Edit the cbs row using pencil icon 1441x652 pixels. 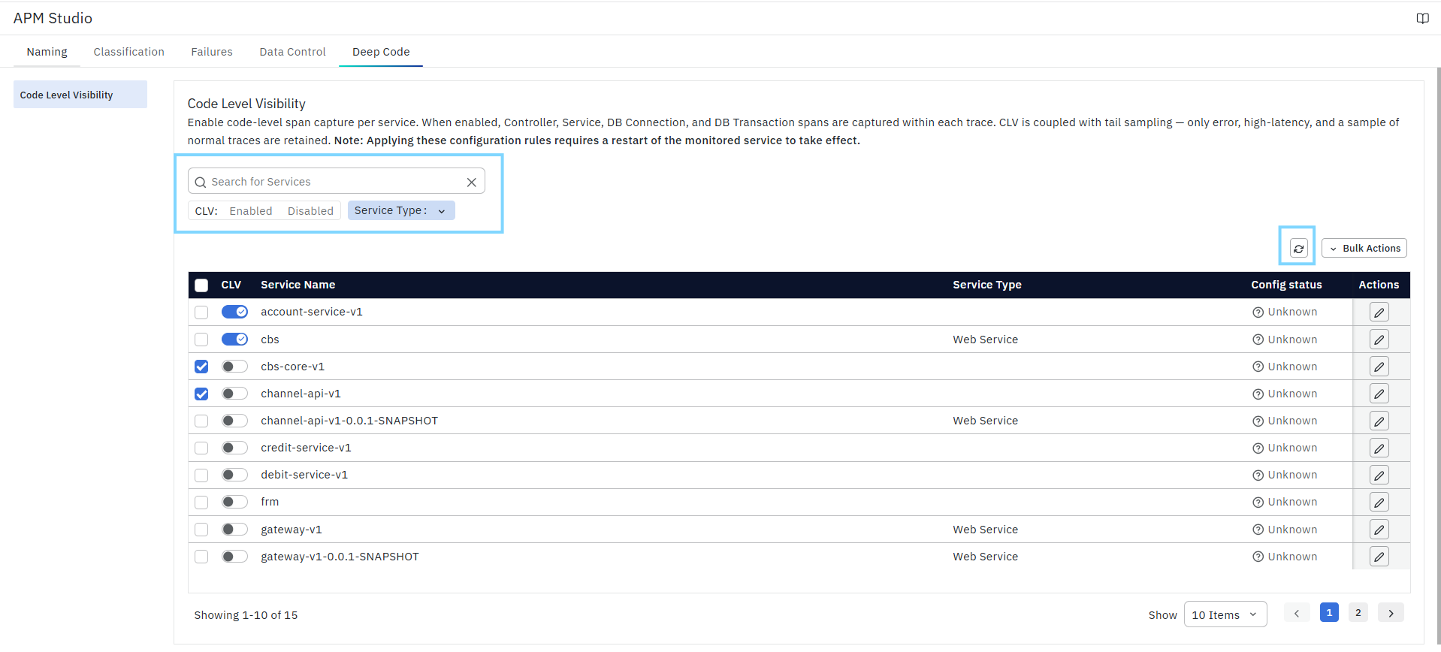pyautogui.click(x=1379, y=340)
